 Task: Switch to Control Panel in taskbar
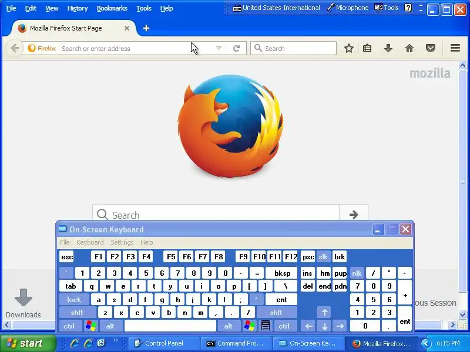[164, 343]
